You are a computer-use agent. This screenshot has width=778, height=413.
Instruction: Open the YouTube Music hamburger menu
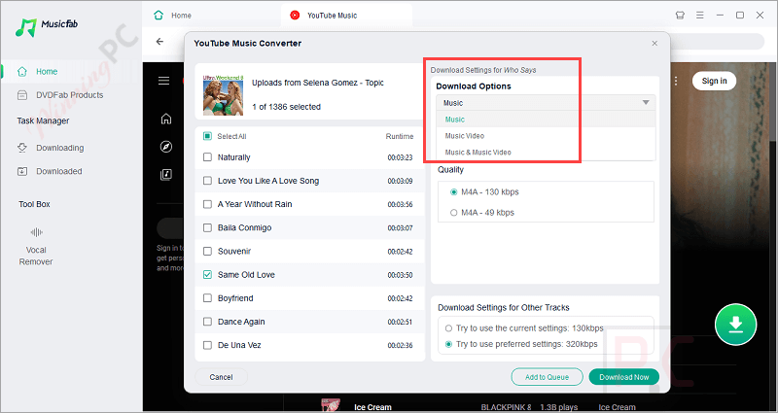click(163, 81)
